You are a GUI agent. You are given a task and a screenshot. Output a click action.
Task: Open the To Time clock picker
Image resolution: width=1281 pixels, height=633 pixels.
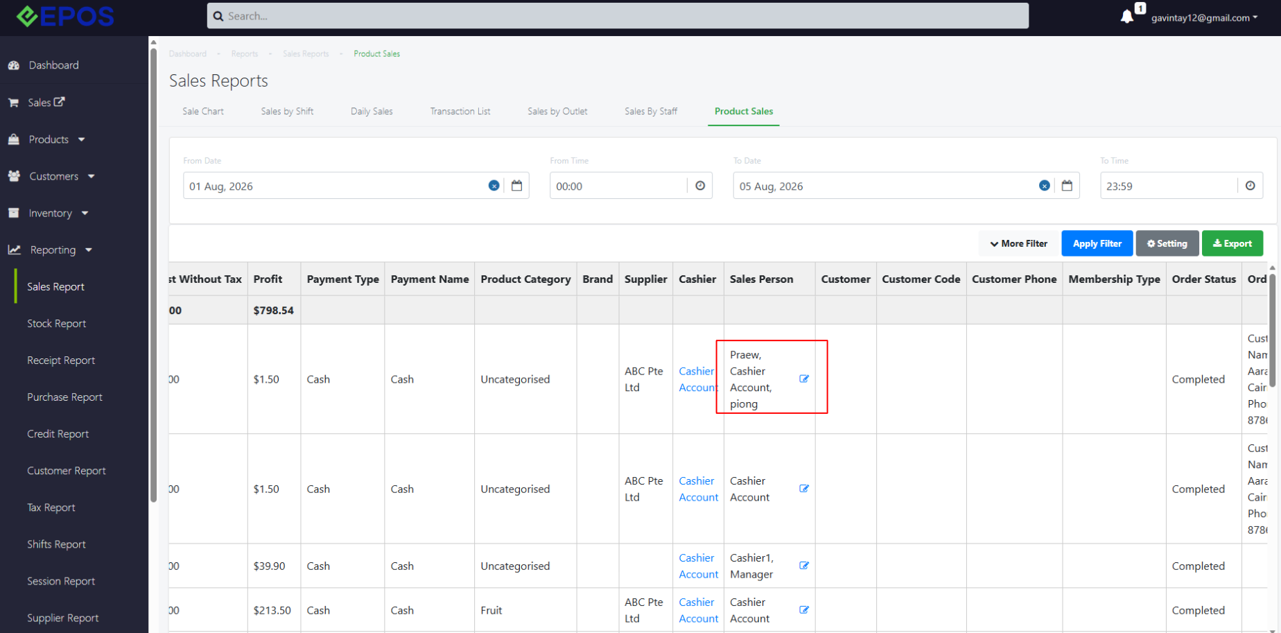pos(1250,186)
